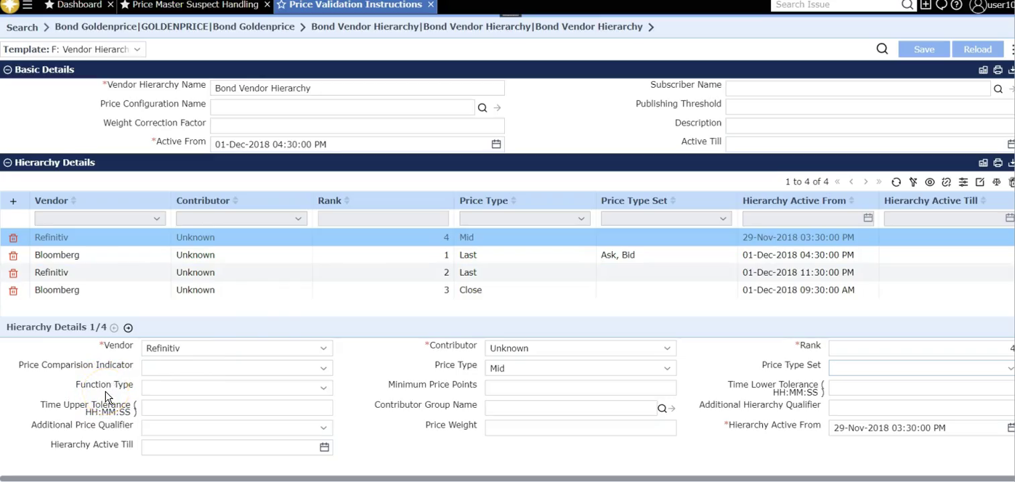The image size is (1015, 482).
Task: Open Hierarchy Active Till calendar in detail form
Action: [x=324, y=447]
